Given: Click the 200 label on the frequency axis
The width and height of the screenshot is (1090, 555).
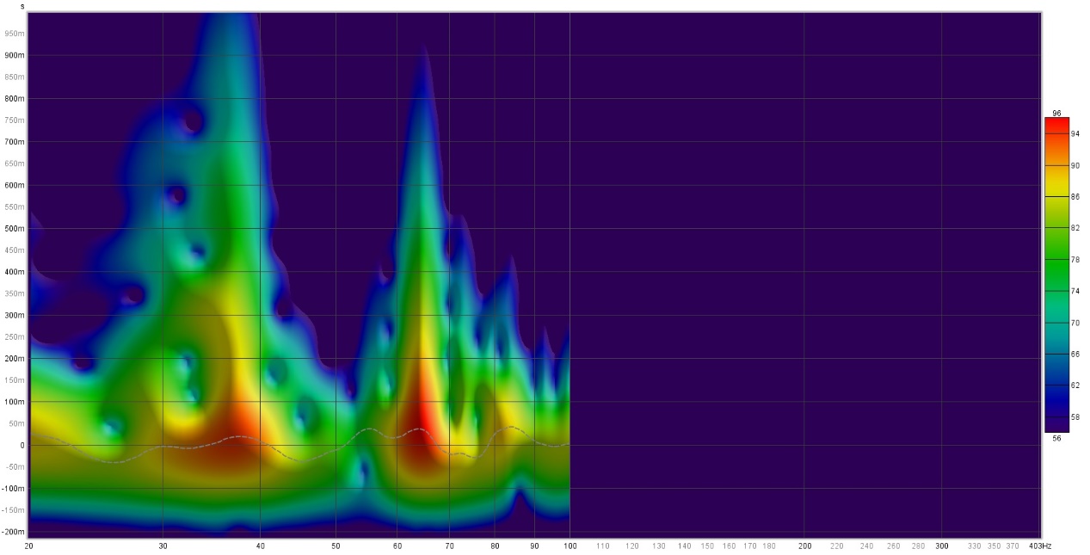Looking at the screenshot, I should [x=804, y=546].
